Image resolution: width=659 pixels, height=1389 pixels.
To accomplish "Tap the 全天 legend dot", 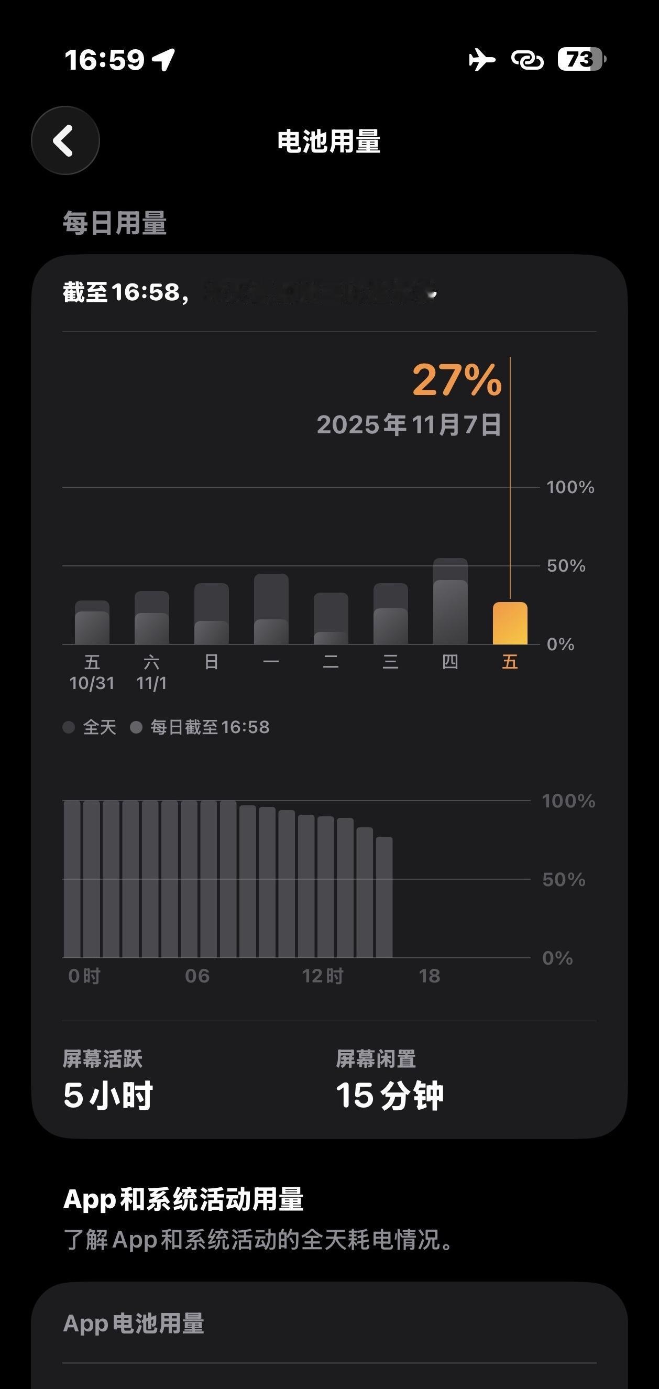I will tap(69, 727).
